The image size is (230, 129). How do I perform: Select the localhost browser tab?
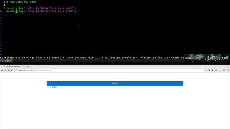point(13,66)
